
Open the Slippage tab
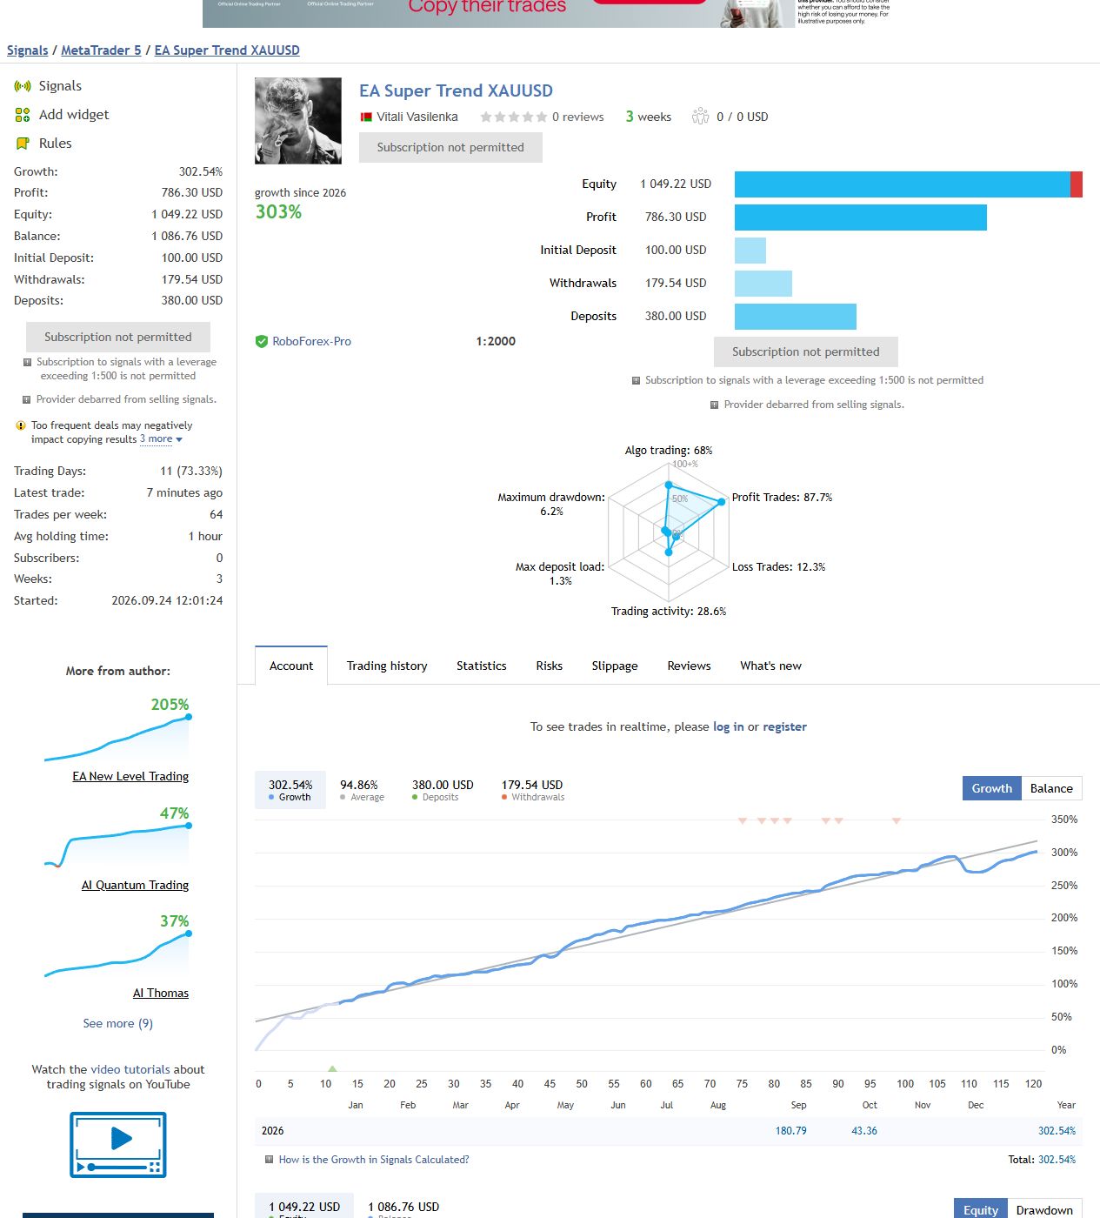coord(615,666)
